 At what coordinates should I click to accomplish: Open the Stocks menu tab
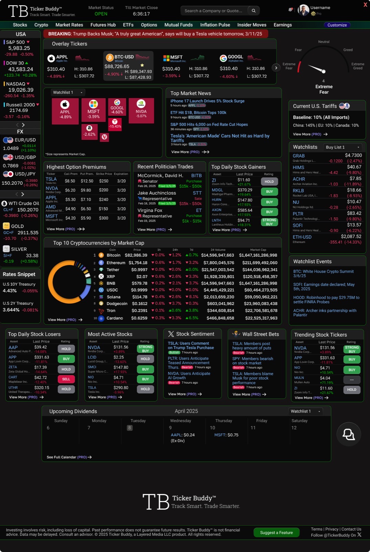coord(20,25)
